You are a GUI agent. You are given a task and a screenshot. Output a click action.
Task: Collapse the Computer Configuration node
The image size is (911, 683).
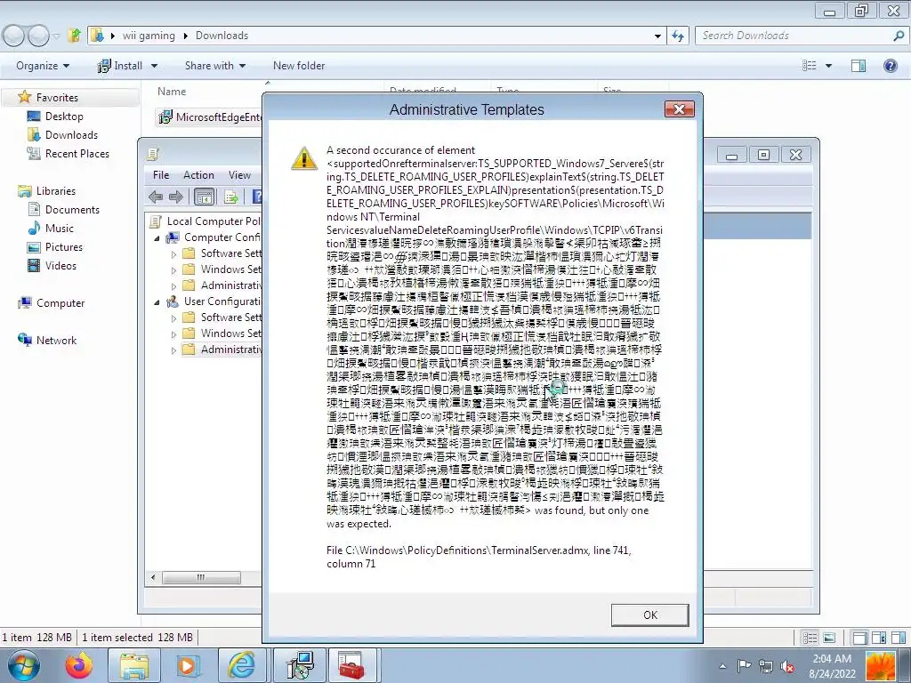157,238
